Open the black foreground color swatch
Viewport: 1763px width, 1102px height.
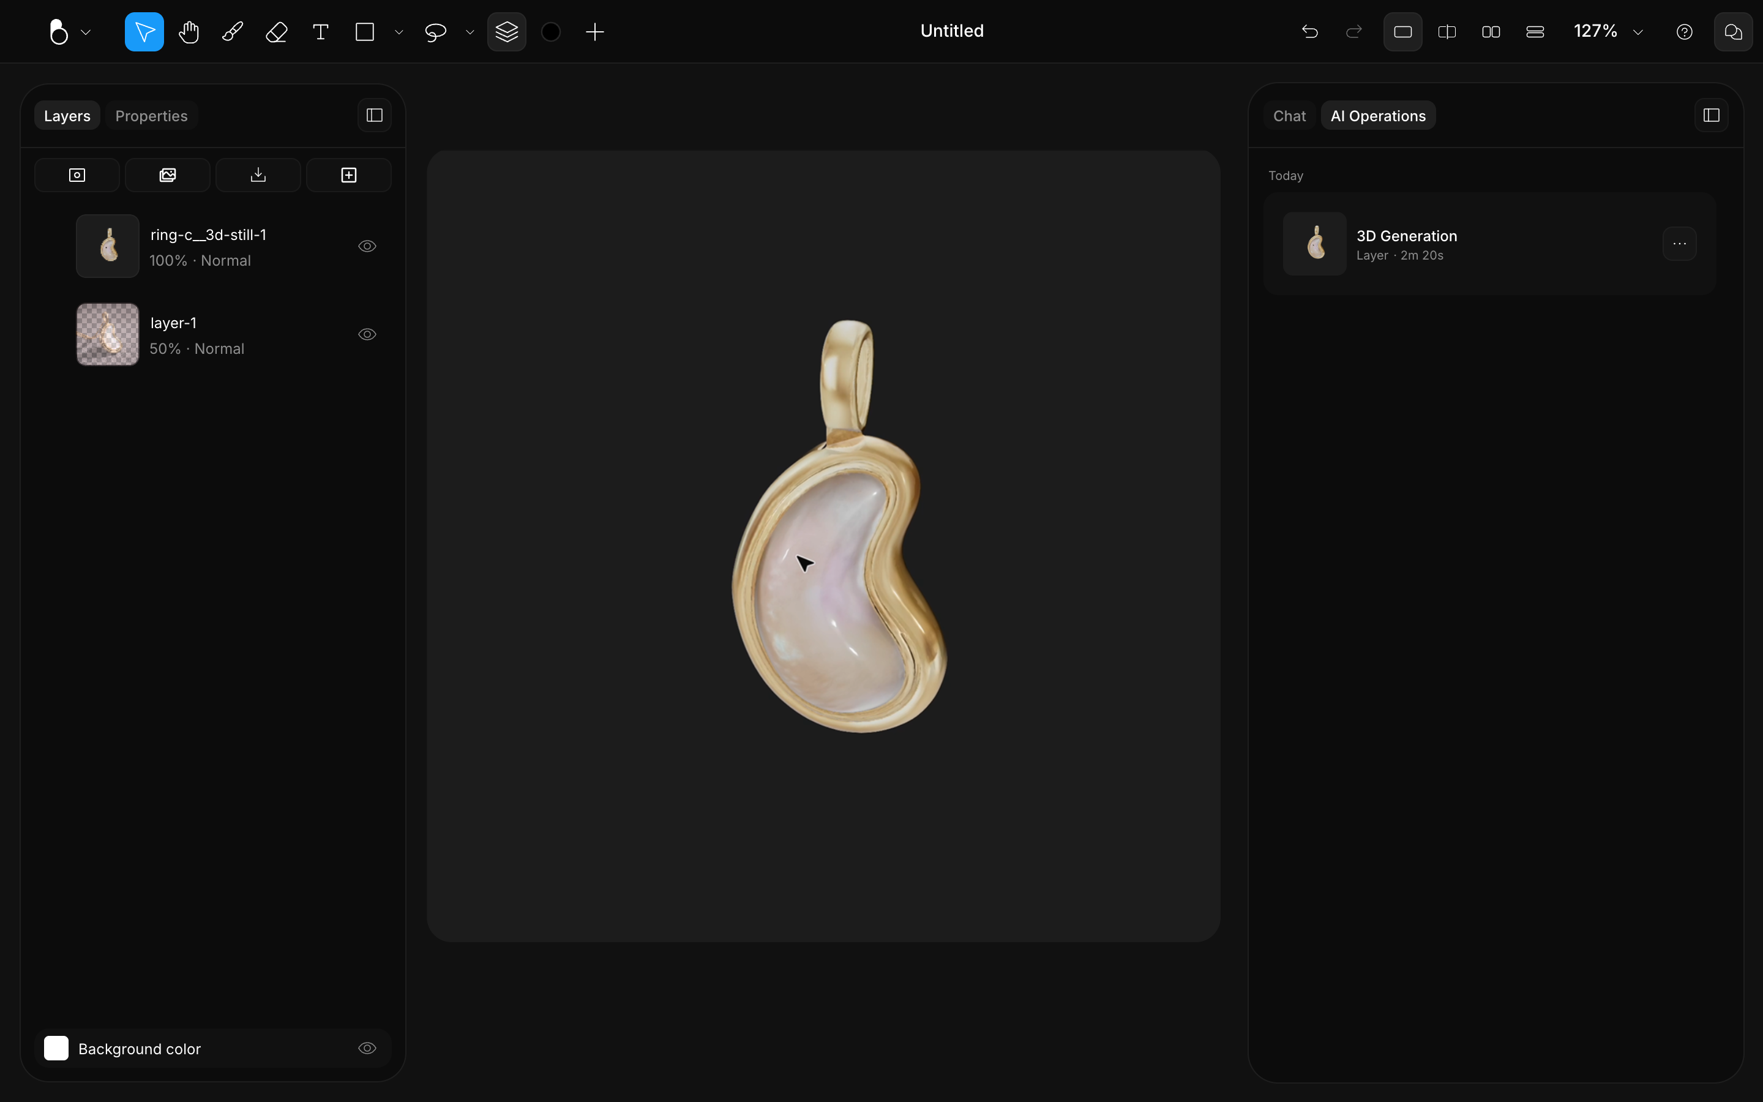(552, 32)
